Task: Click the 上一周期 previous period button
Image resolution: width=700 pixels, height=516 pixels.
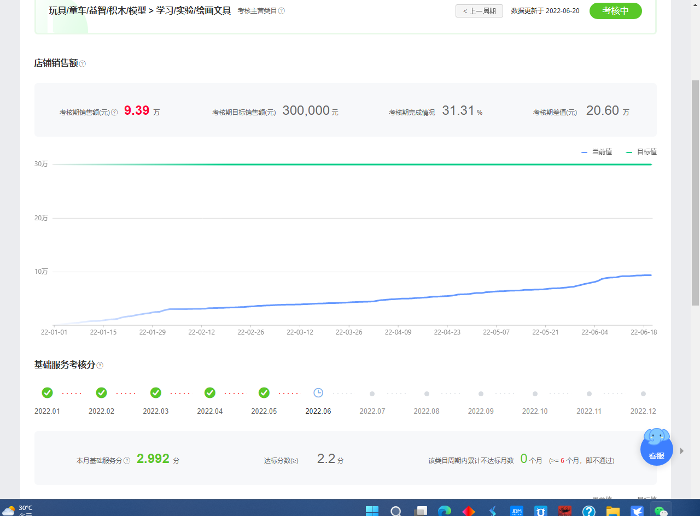Action: [x=479, y=11]
